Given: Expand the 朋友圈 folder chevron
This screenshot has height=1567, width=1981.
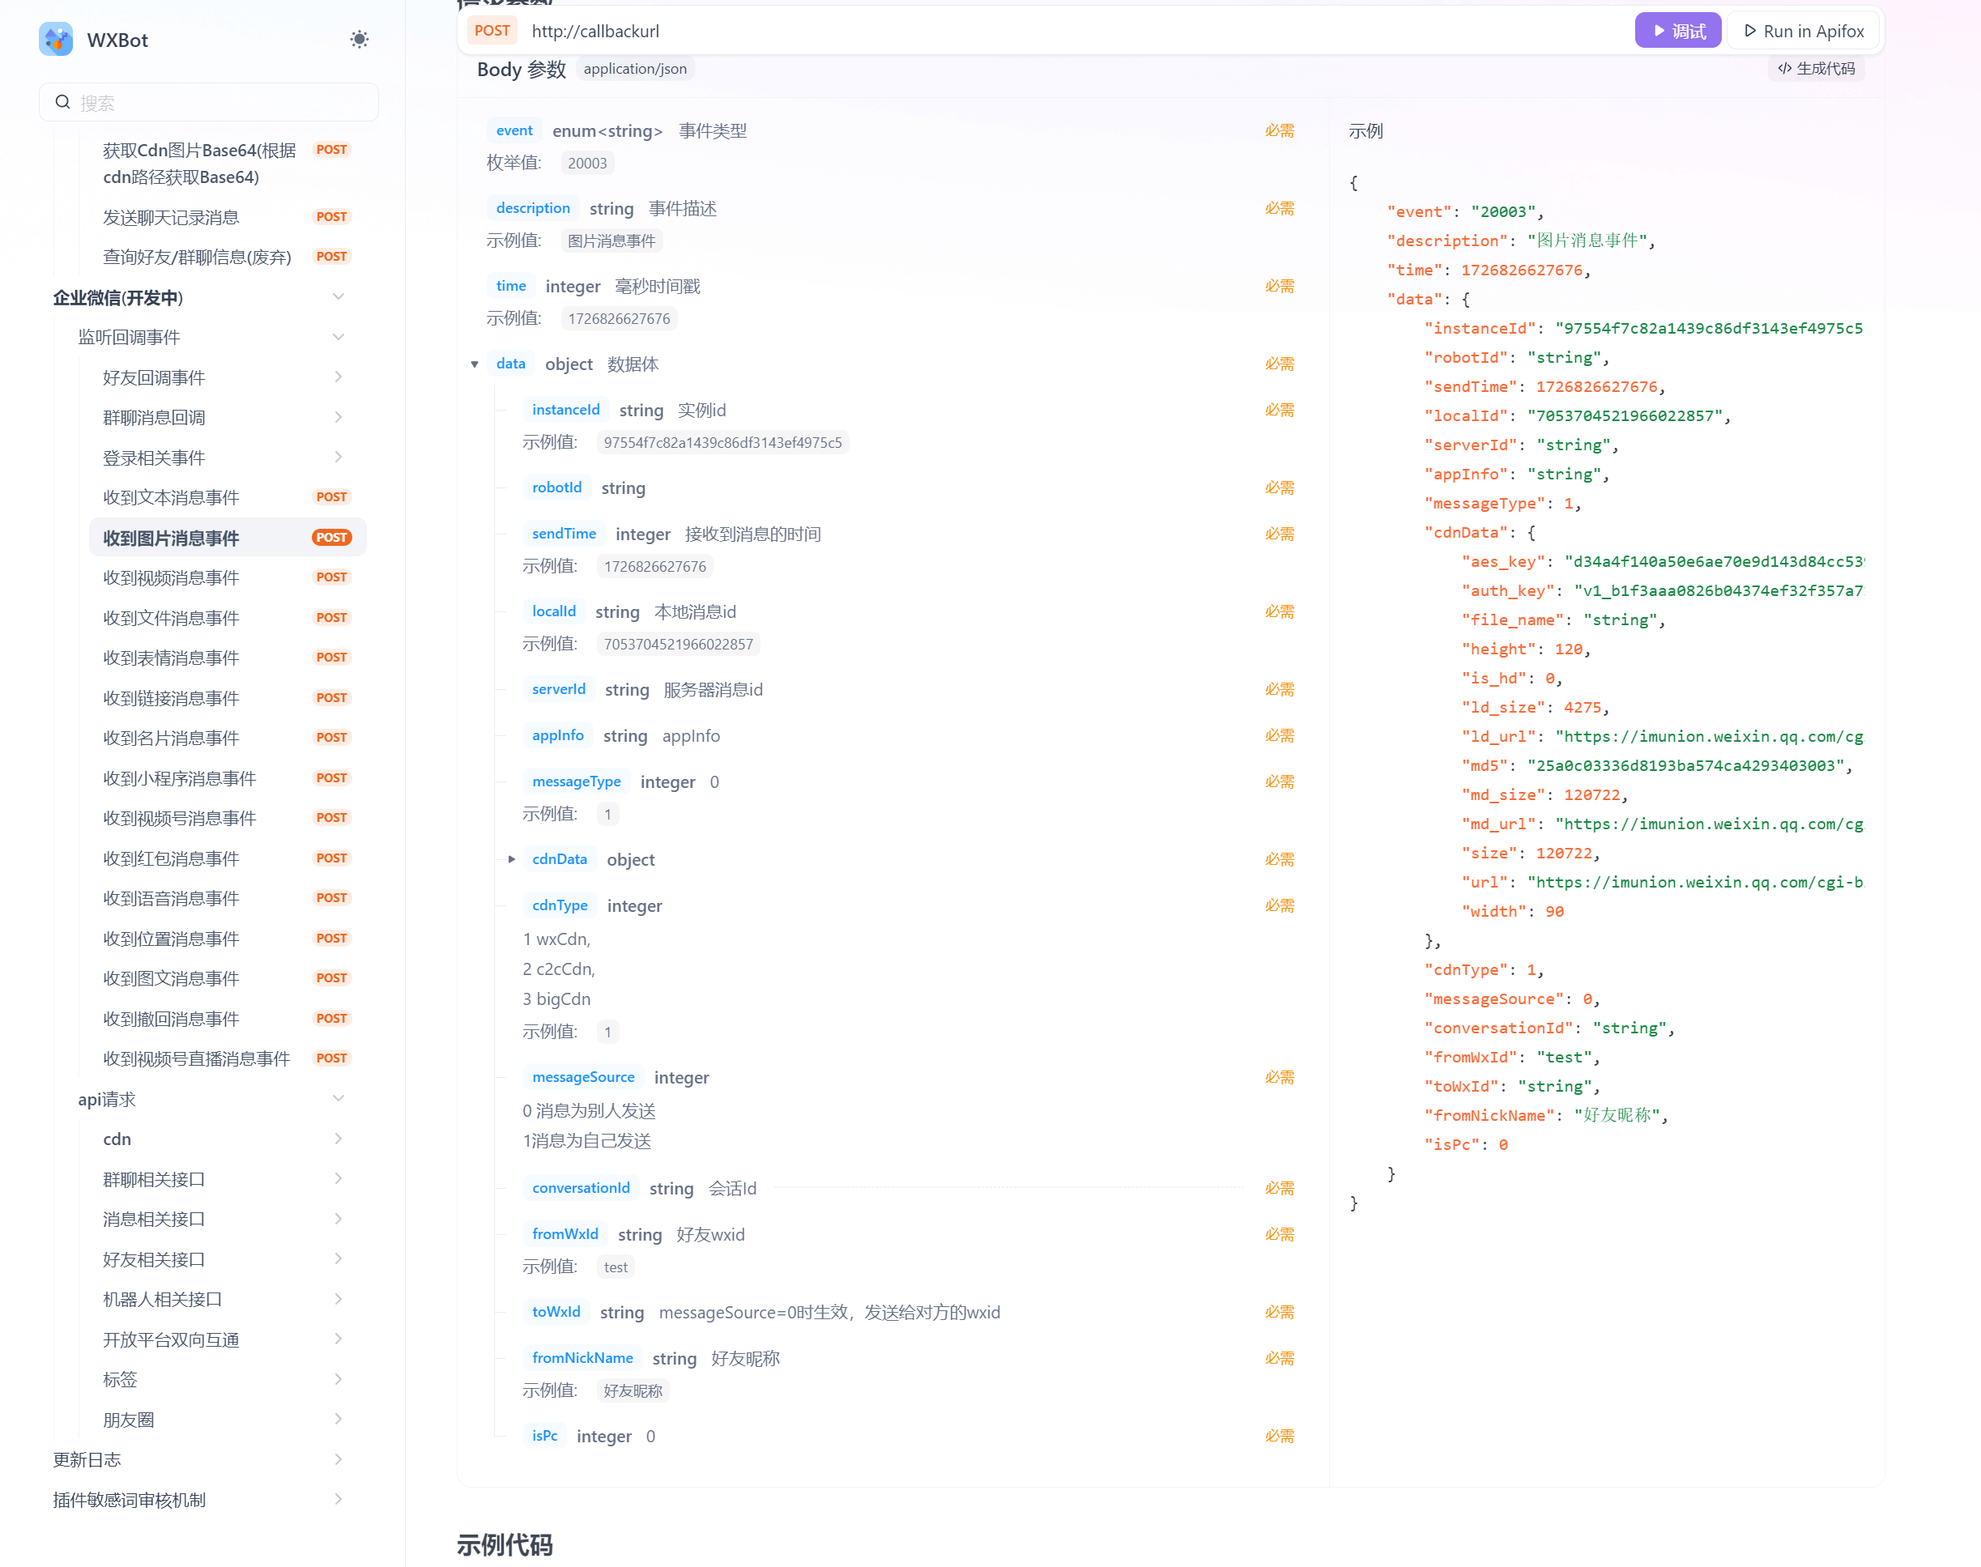Looking at the screenshot, I should (x=339, y=1420).
